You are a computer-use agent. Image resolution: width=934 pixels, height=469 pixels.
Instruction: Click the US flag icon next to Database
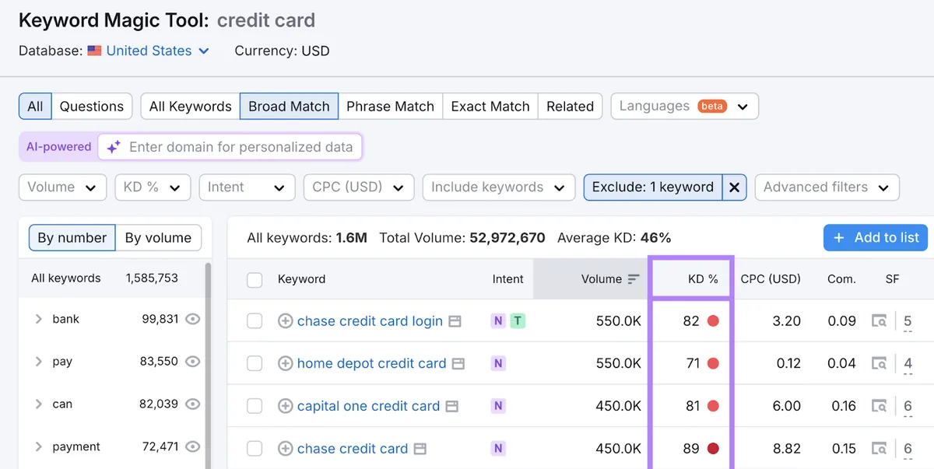pos(94,51)
